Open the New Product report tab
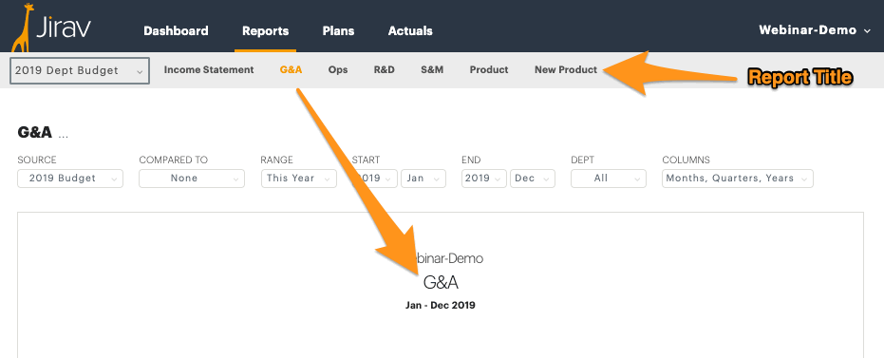The height and width of the screenshot is (358, 884). pyautogui.click(x=566, y=70)
